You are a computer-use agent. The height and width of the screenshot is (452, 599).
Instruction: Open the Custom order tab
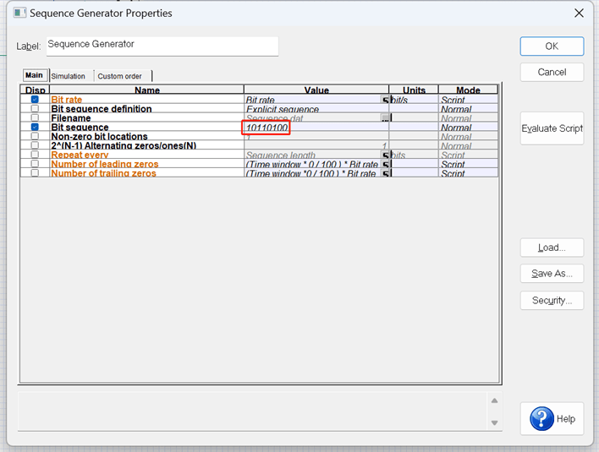click(120, 76)
